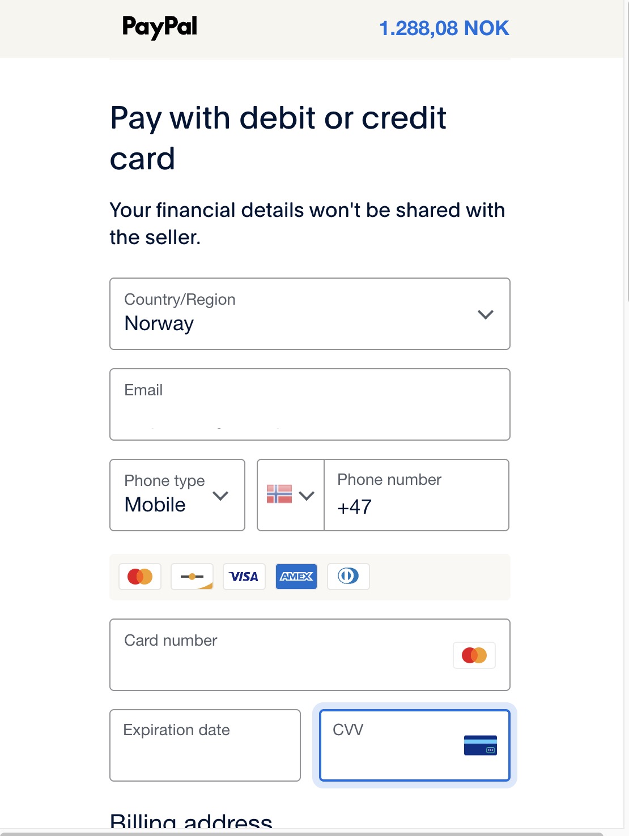Image resolution: width=629 pixels, height=836 pixels.
Task: Click Mastercard badge inside Card number field
Action: (474, 655)
